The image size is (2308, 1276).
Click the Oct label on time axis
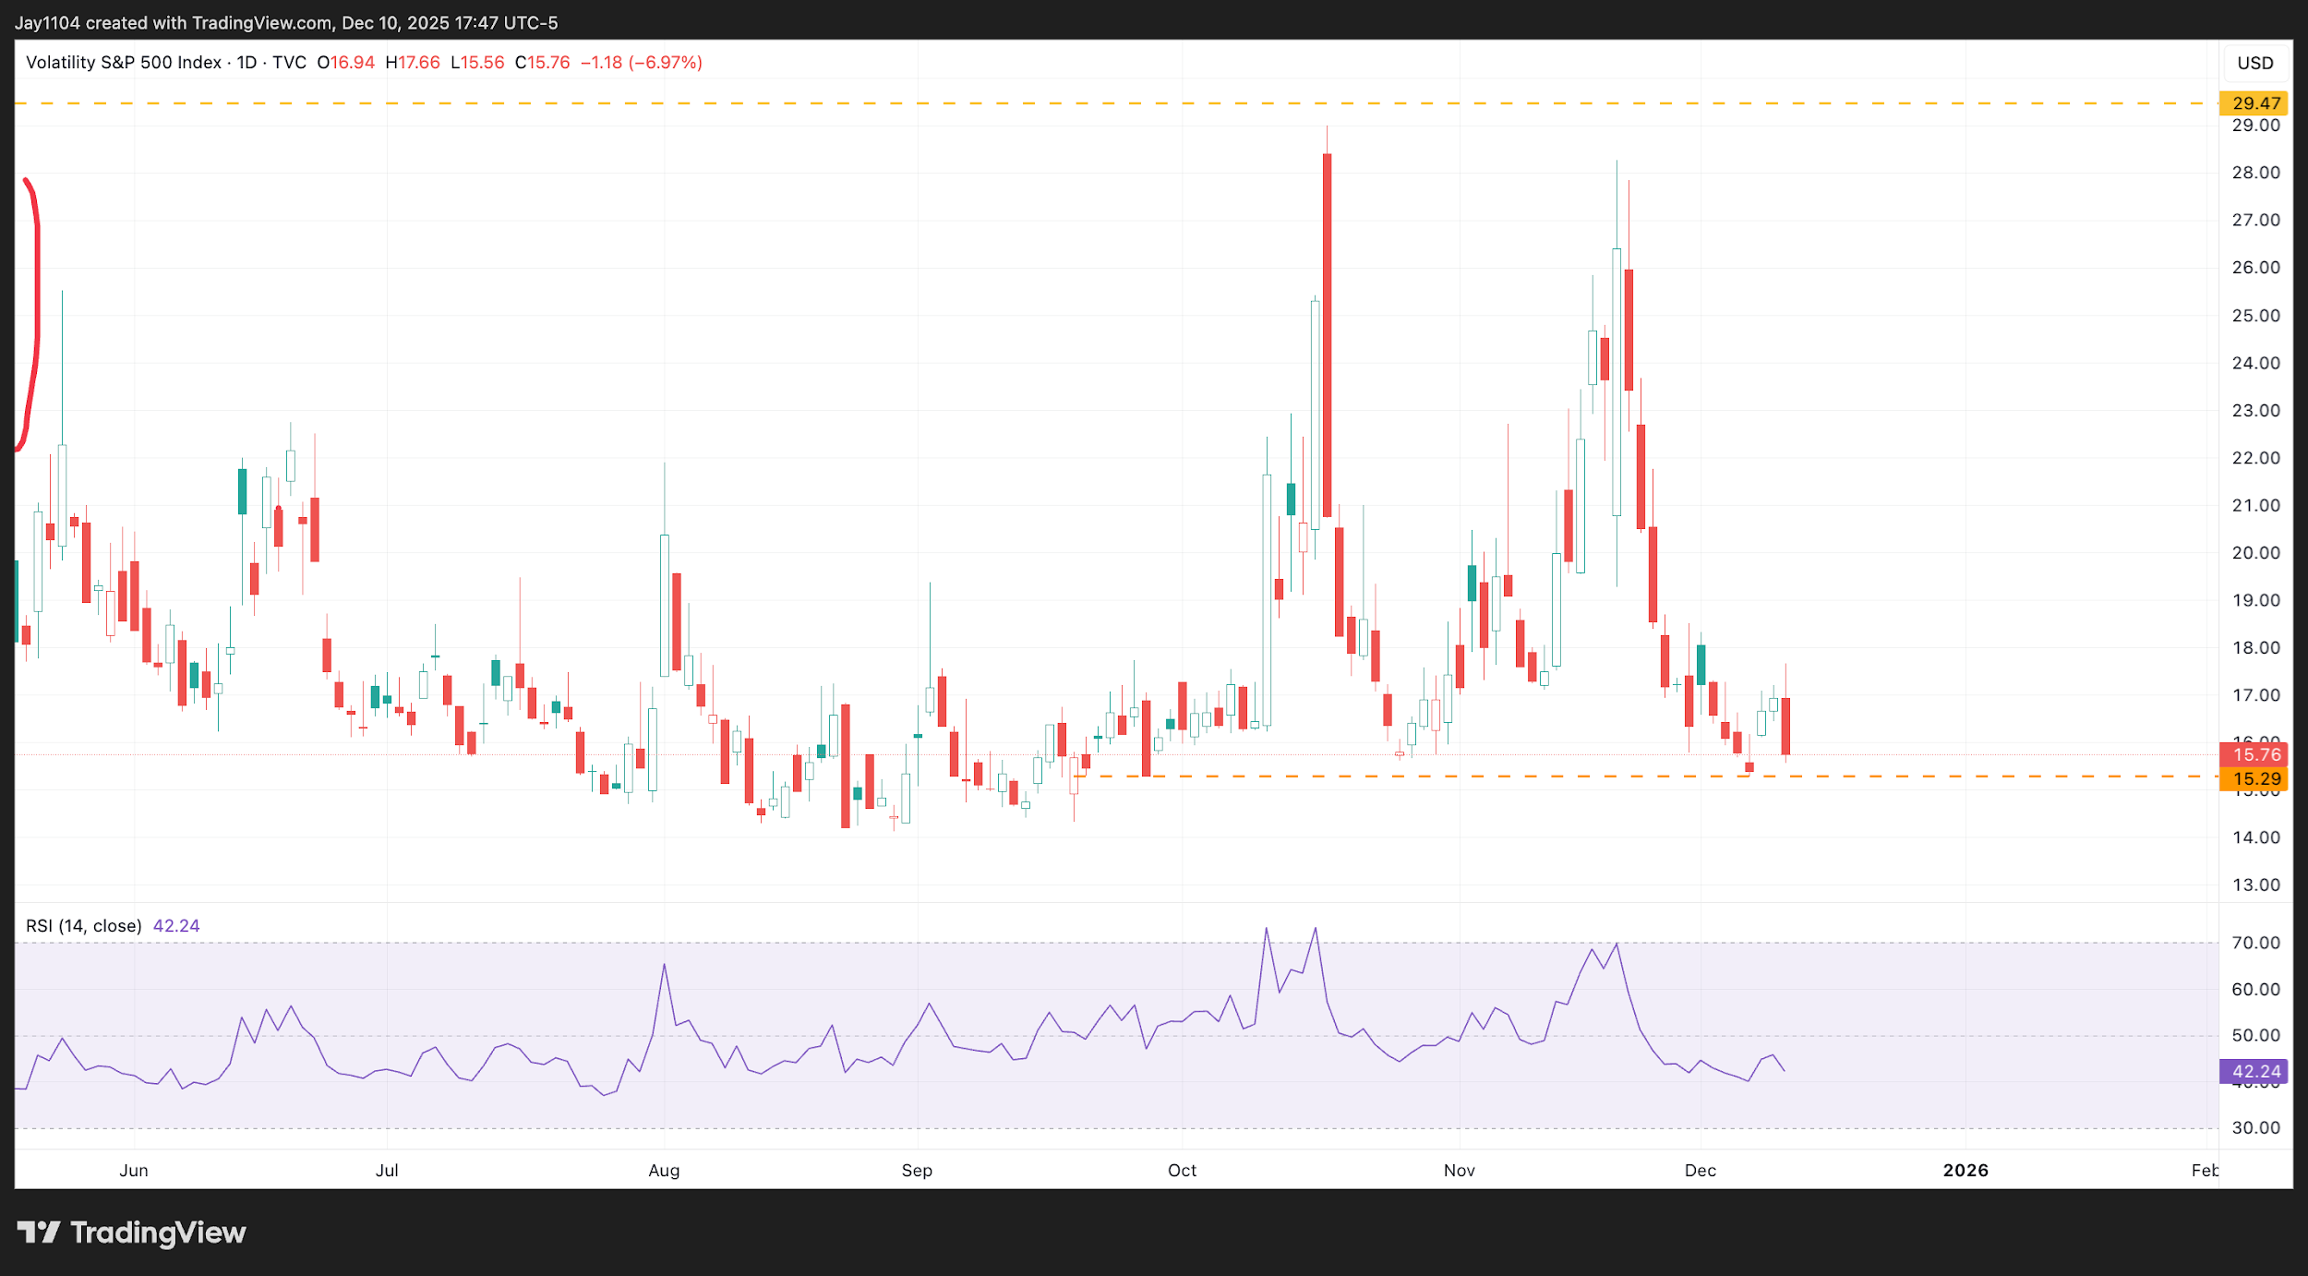(x=1182, y=1170)
